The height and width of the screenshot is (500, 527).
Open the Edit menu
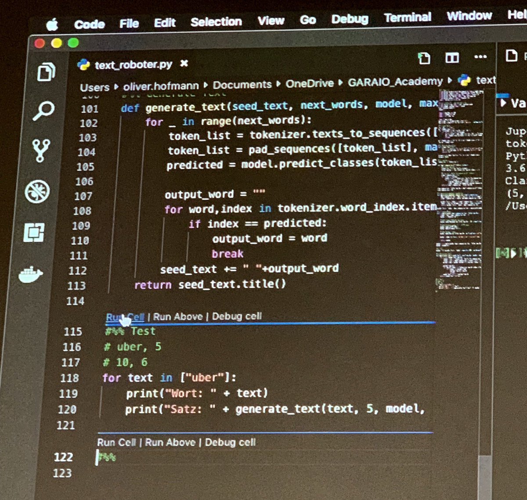pyautogui.click(x=165, y=23)
